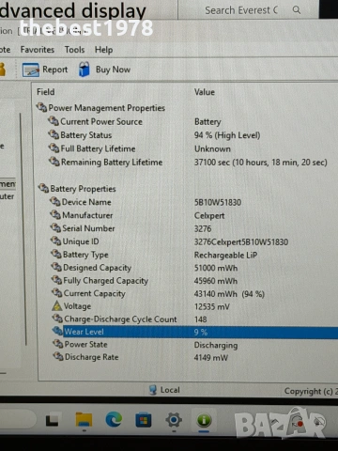Open the Favorites menu
Image resolution: width=338 pixels, height=451 pixels.
(38, 50)
